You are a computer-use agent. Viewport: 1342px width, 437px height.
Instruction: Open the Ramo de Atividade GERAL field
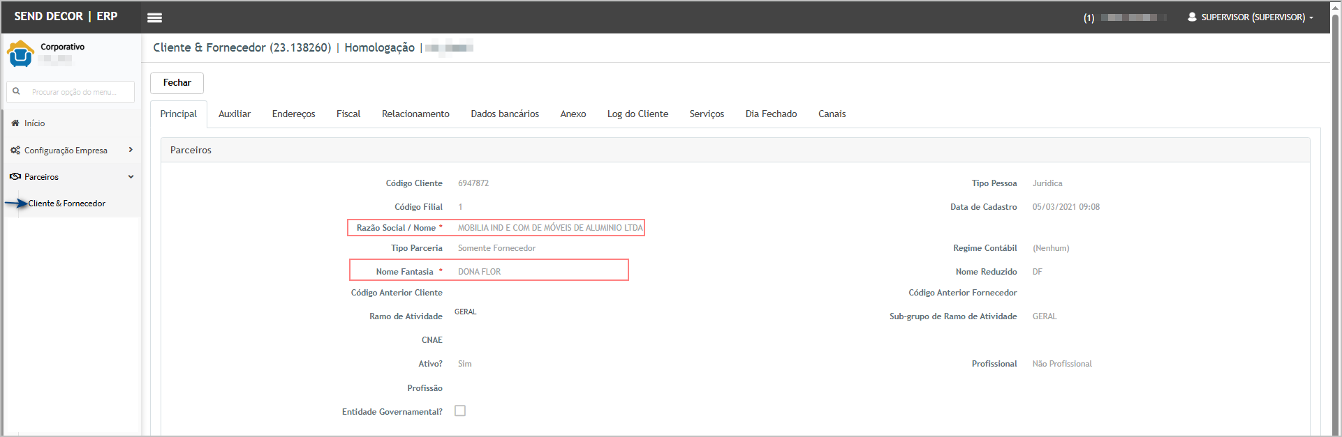(466, 312)
